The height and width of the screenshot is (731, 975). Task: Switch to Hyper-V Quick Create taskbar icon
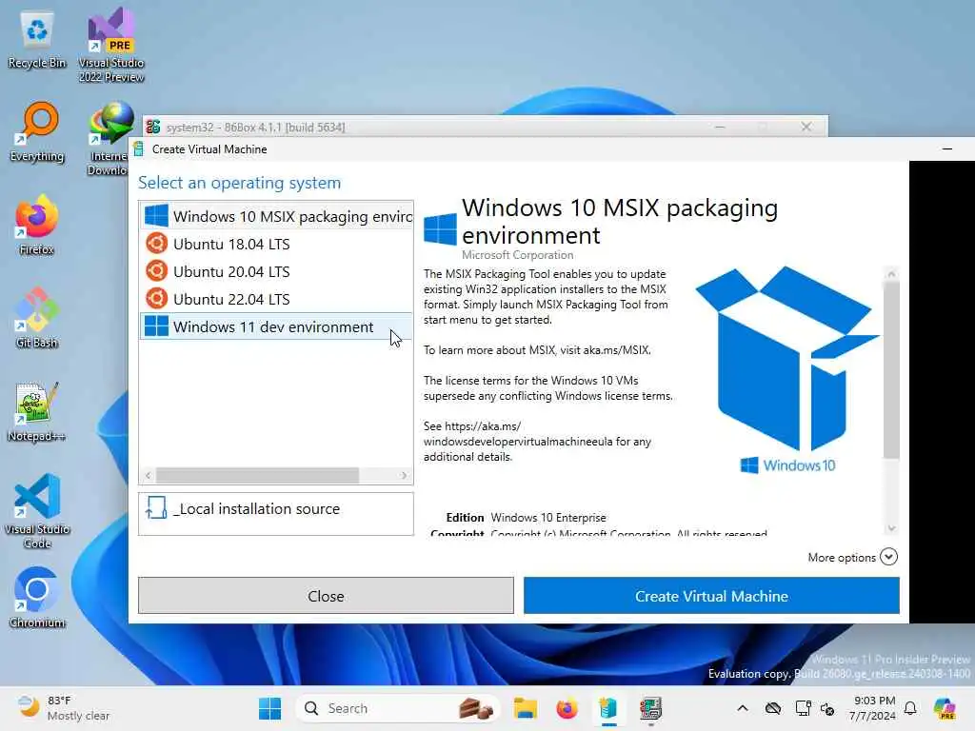(x=608, y=708)
